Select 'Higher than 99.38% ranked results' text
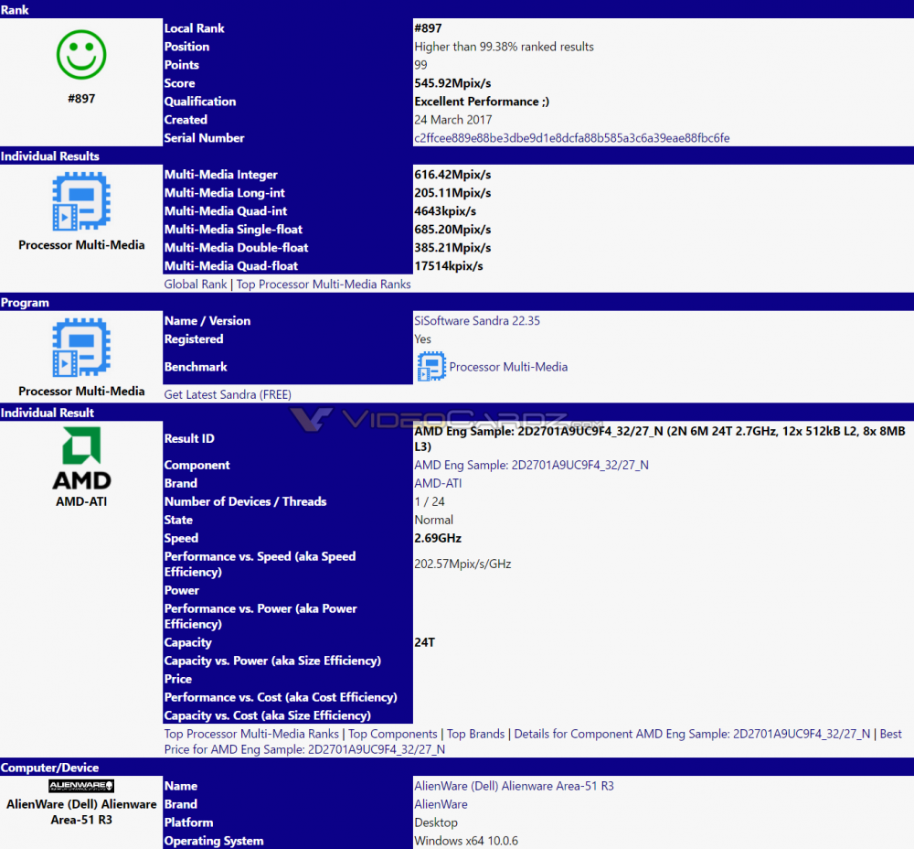The height and width of the screenshot is (849, 914). [x=504, y=47]
